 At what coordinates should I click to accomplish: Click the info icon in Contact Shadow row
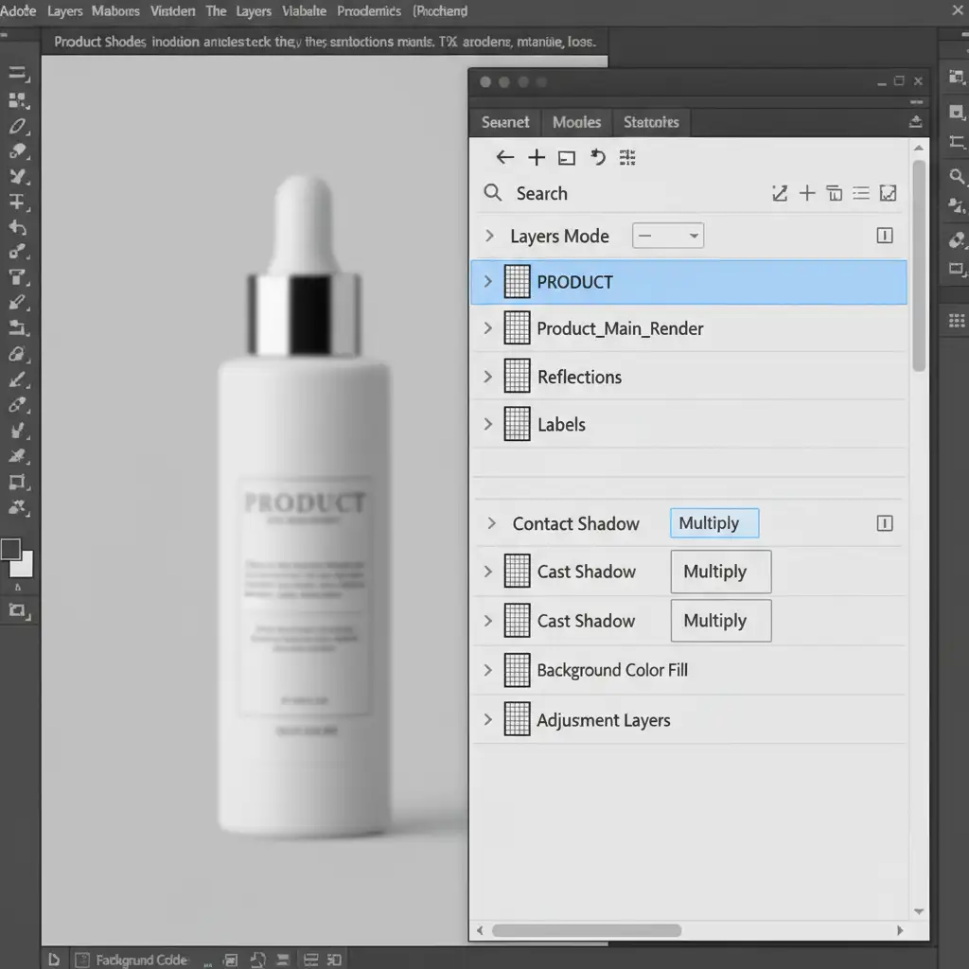885,524
